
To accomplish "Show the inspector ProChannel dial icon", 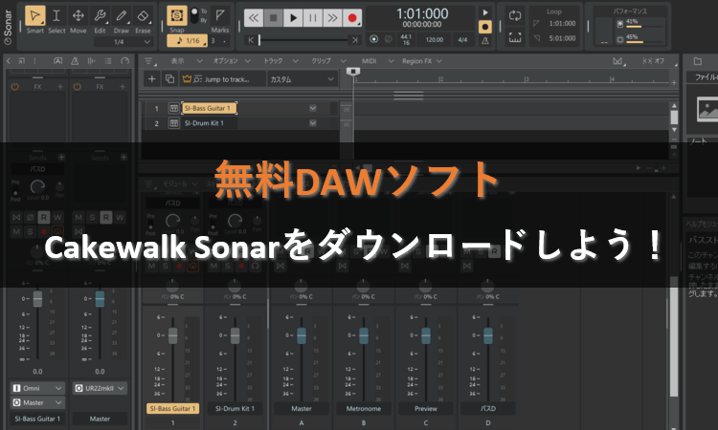I will (125, 60).
